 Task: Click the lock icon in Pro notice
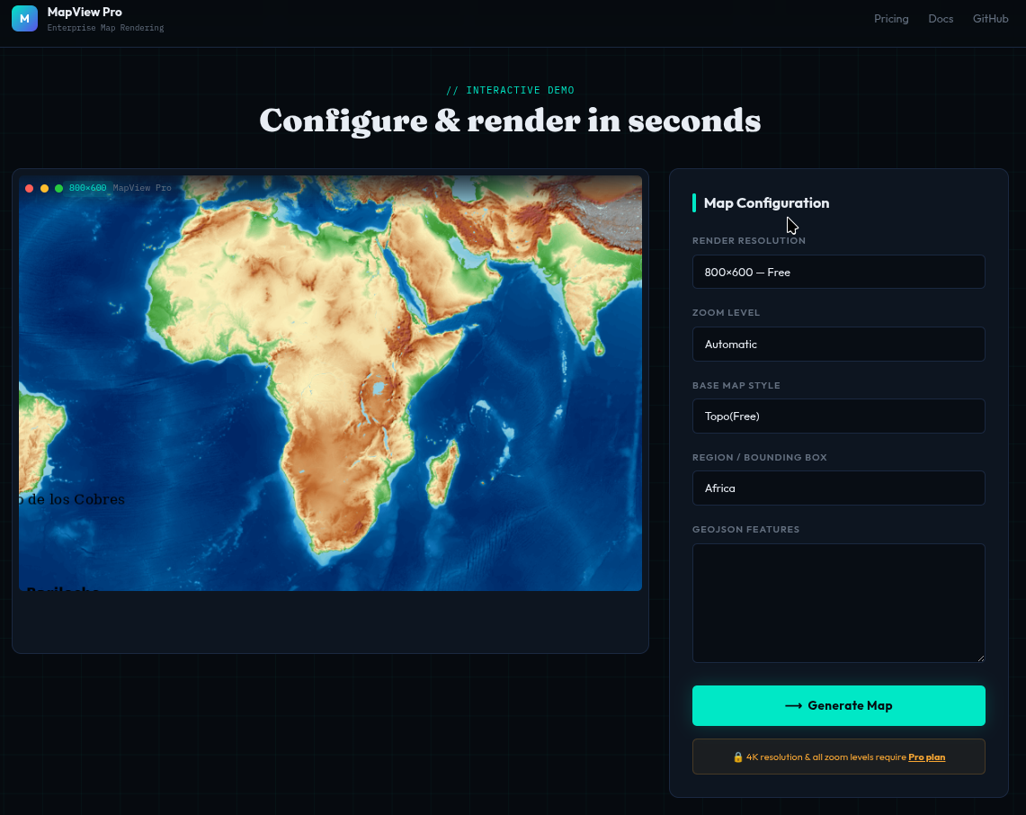tap(737, 757)
